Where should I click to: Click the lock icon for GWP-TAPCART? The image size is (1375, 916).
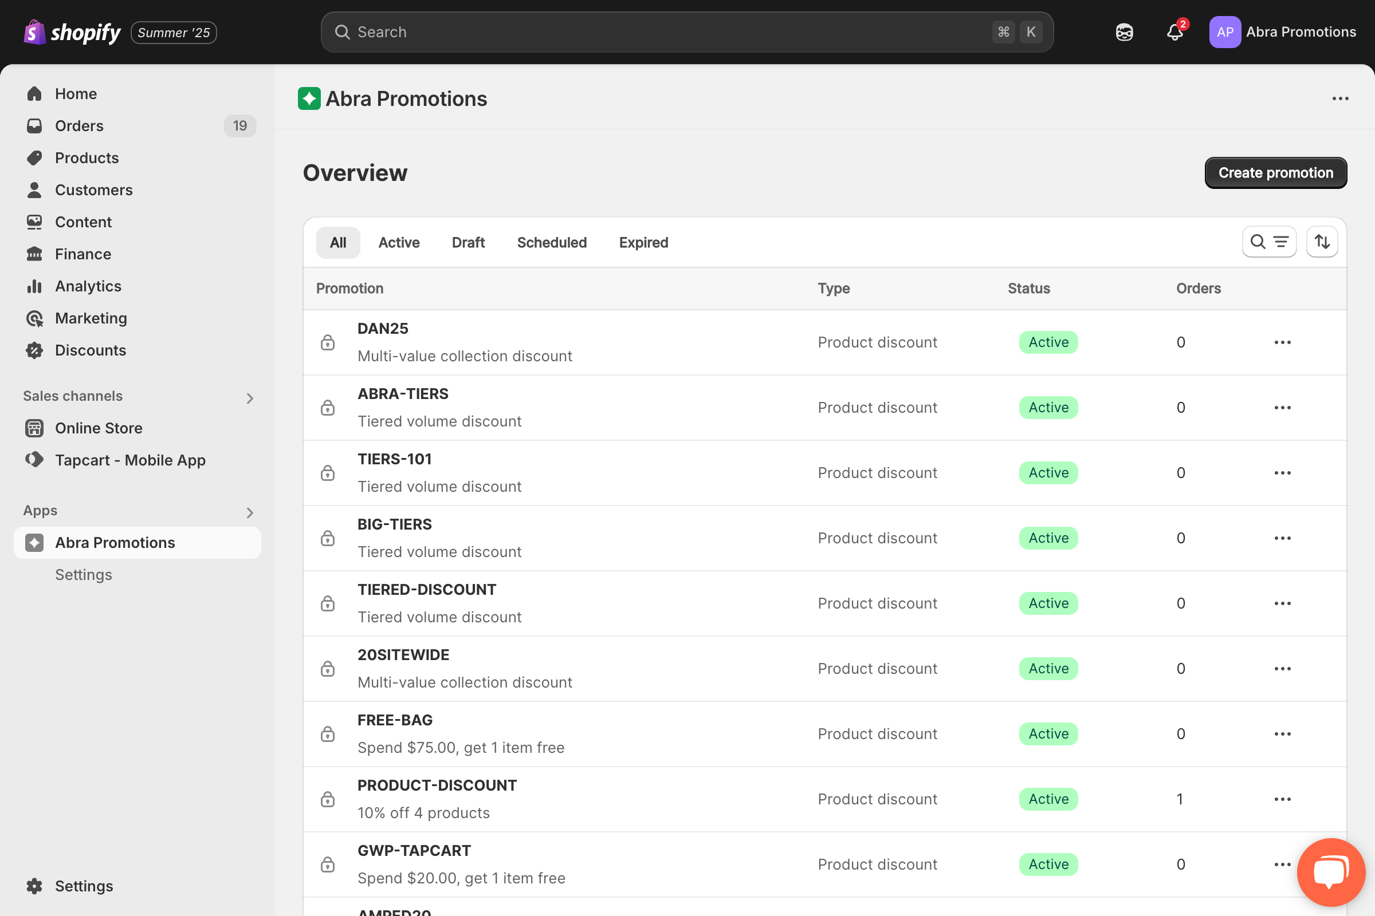point(328,864)
